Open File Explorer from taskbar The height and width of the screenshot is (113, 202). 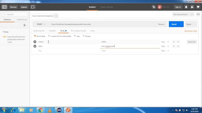(x=22, y=110)
